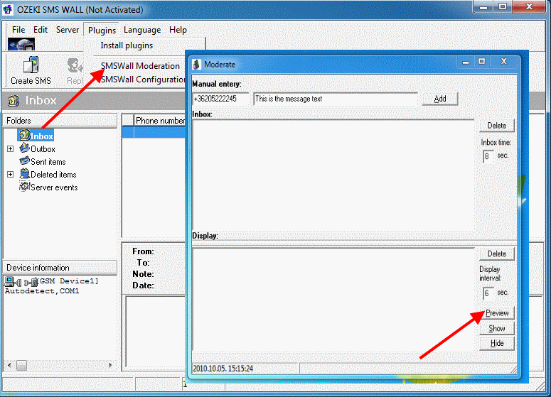
Task: Expand the Outbox tree node
Action: (x=11, y=149)
